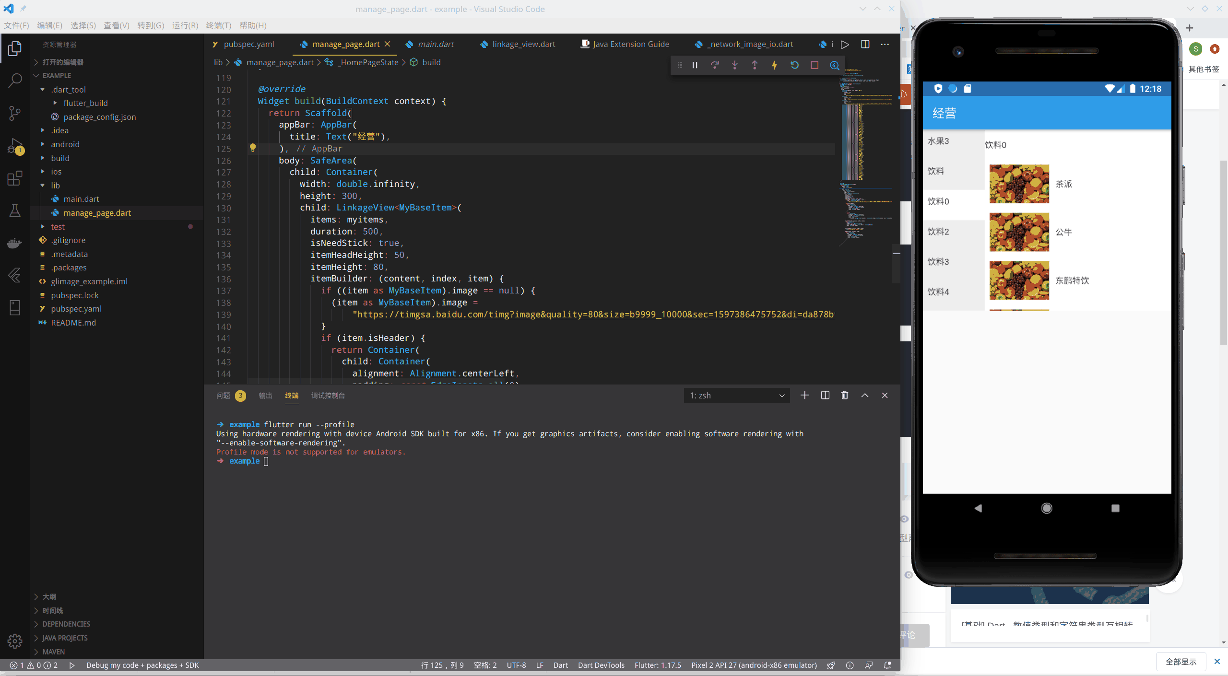Image resolution: width=1228 pixels, height=676 pixels.
Task: Open the 运行(R) menu
Action: (x=185, y=25)
